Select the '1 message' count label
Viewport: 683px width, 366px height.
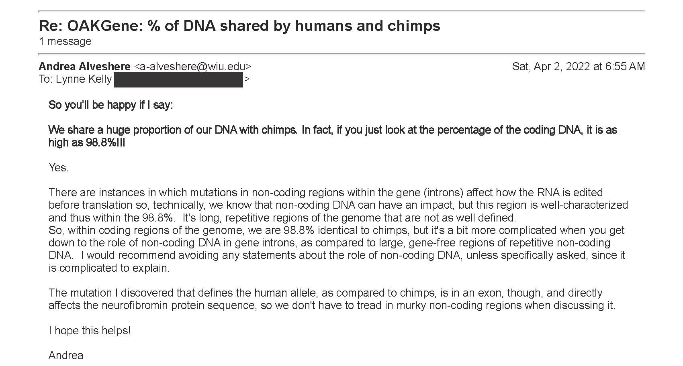[65, 41]
